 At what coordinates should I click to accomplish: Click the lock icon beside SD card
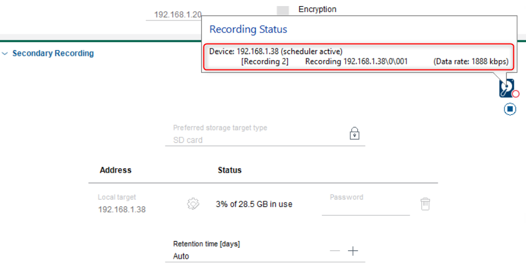pyautogui.click(x=355, y=133)
